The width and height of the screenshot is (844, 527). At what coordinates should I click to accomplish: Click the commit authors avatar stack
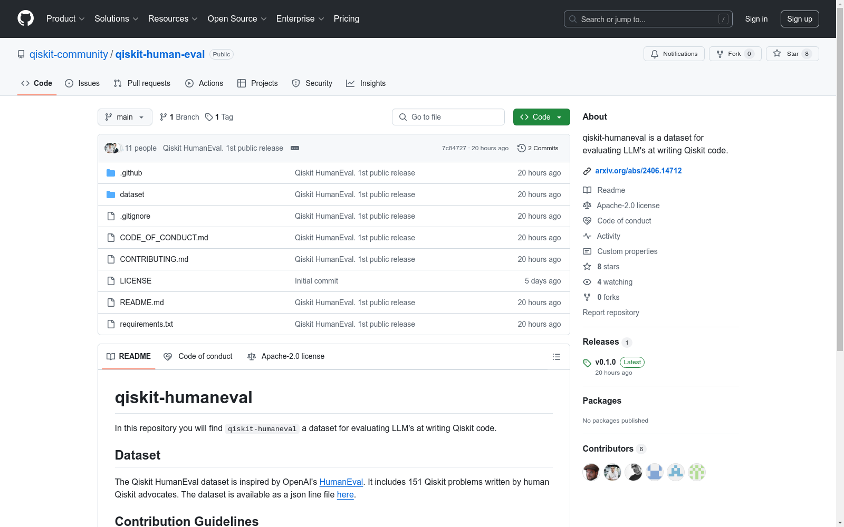pos(113,148)
